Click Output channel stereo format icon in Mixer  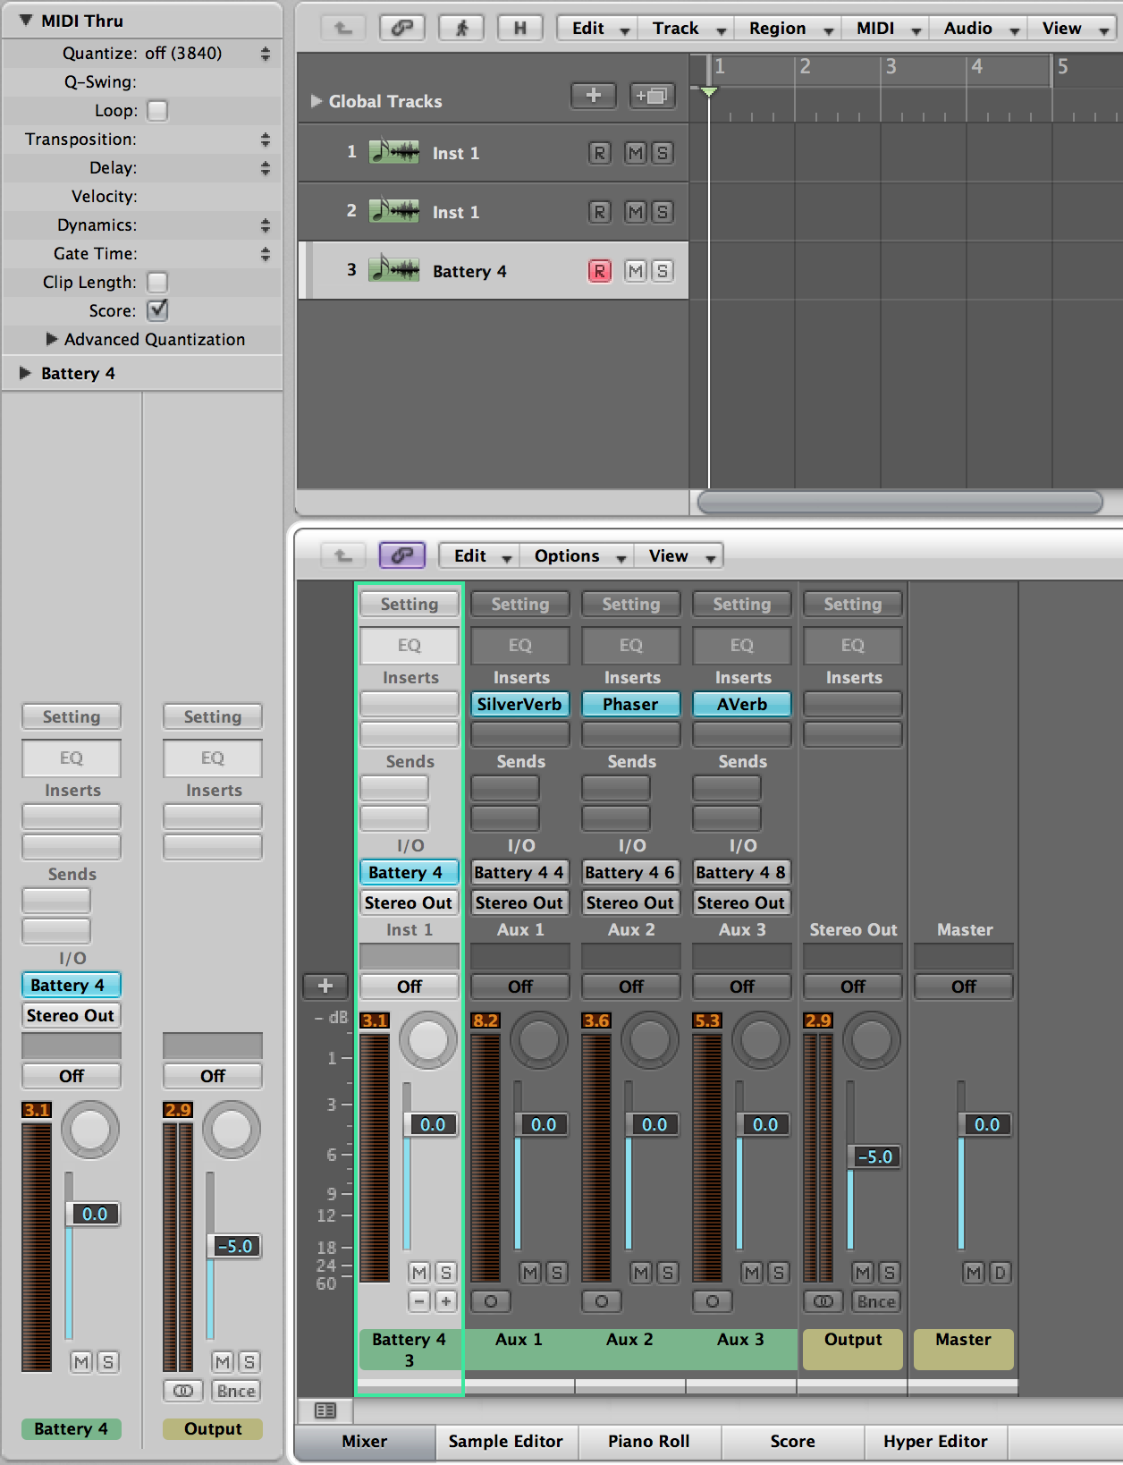pyautogui.click(x=823, y=1301)
